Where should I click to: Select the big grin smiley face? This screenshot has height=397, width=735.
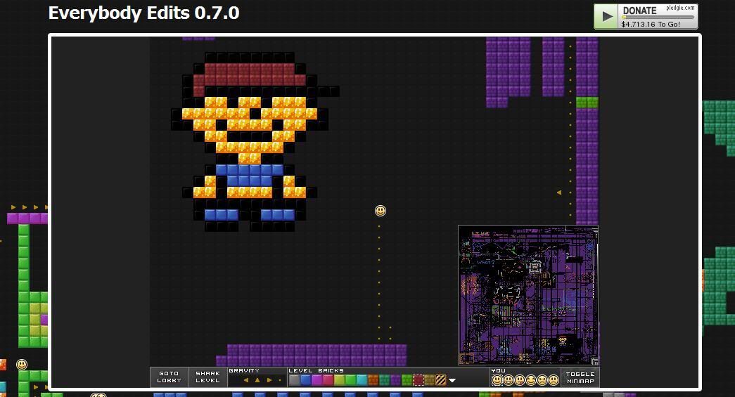508,380
